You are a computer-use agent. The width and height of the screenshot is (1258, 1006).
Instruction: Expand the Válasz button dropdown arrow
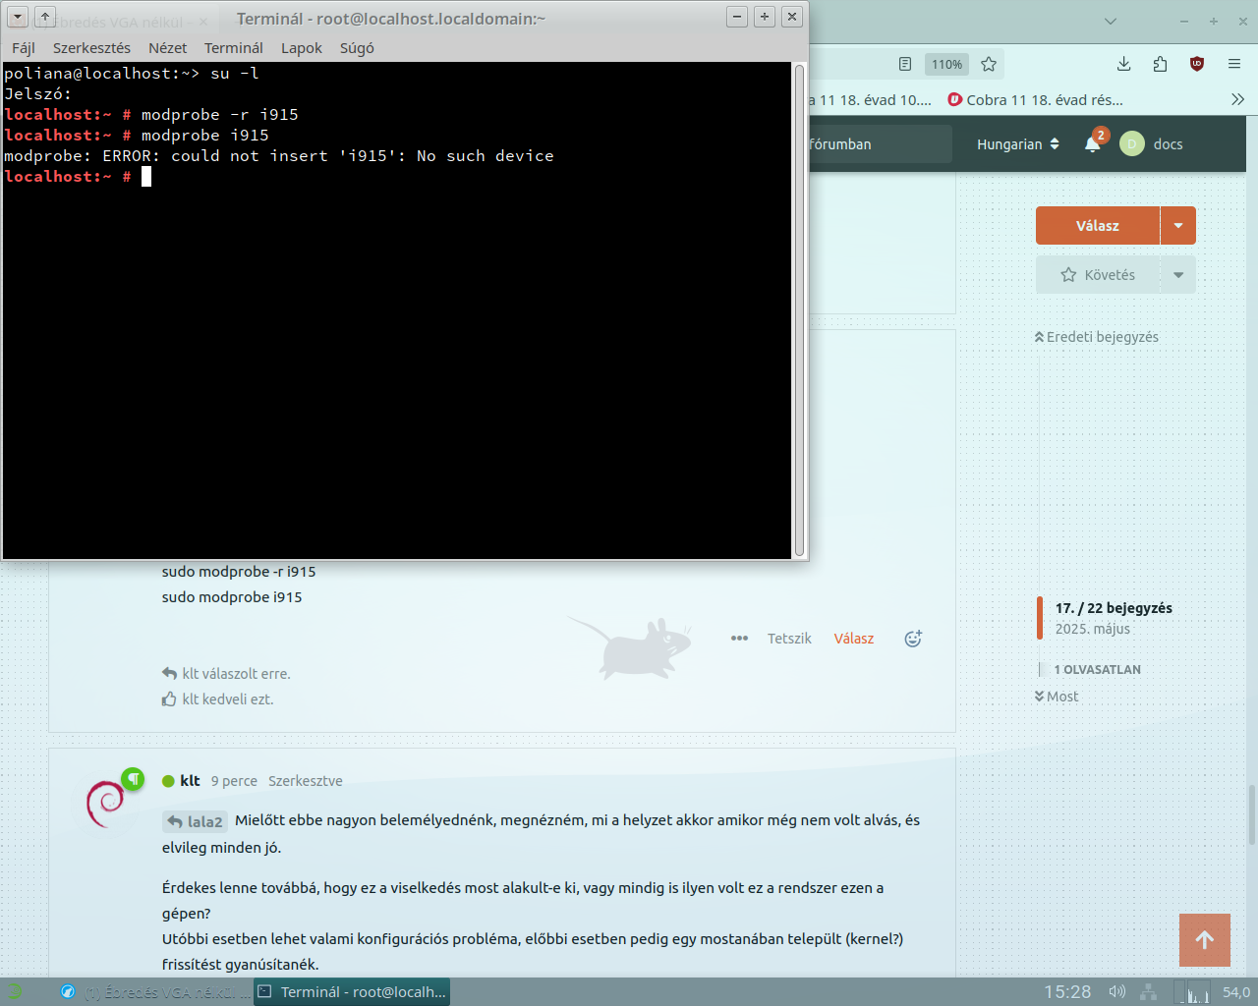1177,225
